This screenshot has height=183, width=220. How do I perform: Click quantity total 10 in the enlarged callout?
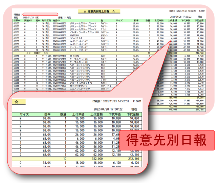coord(65,159)
